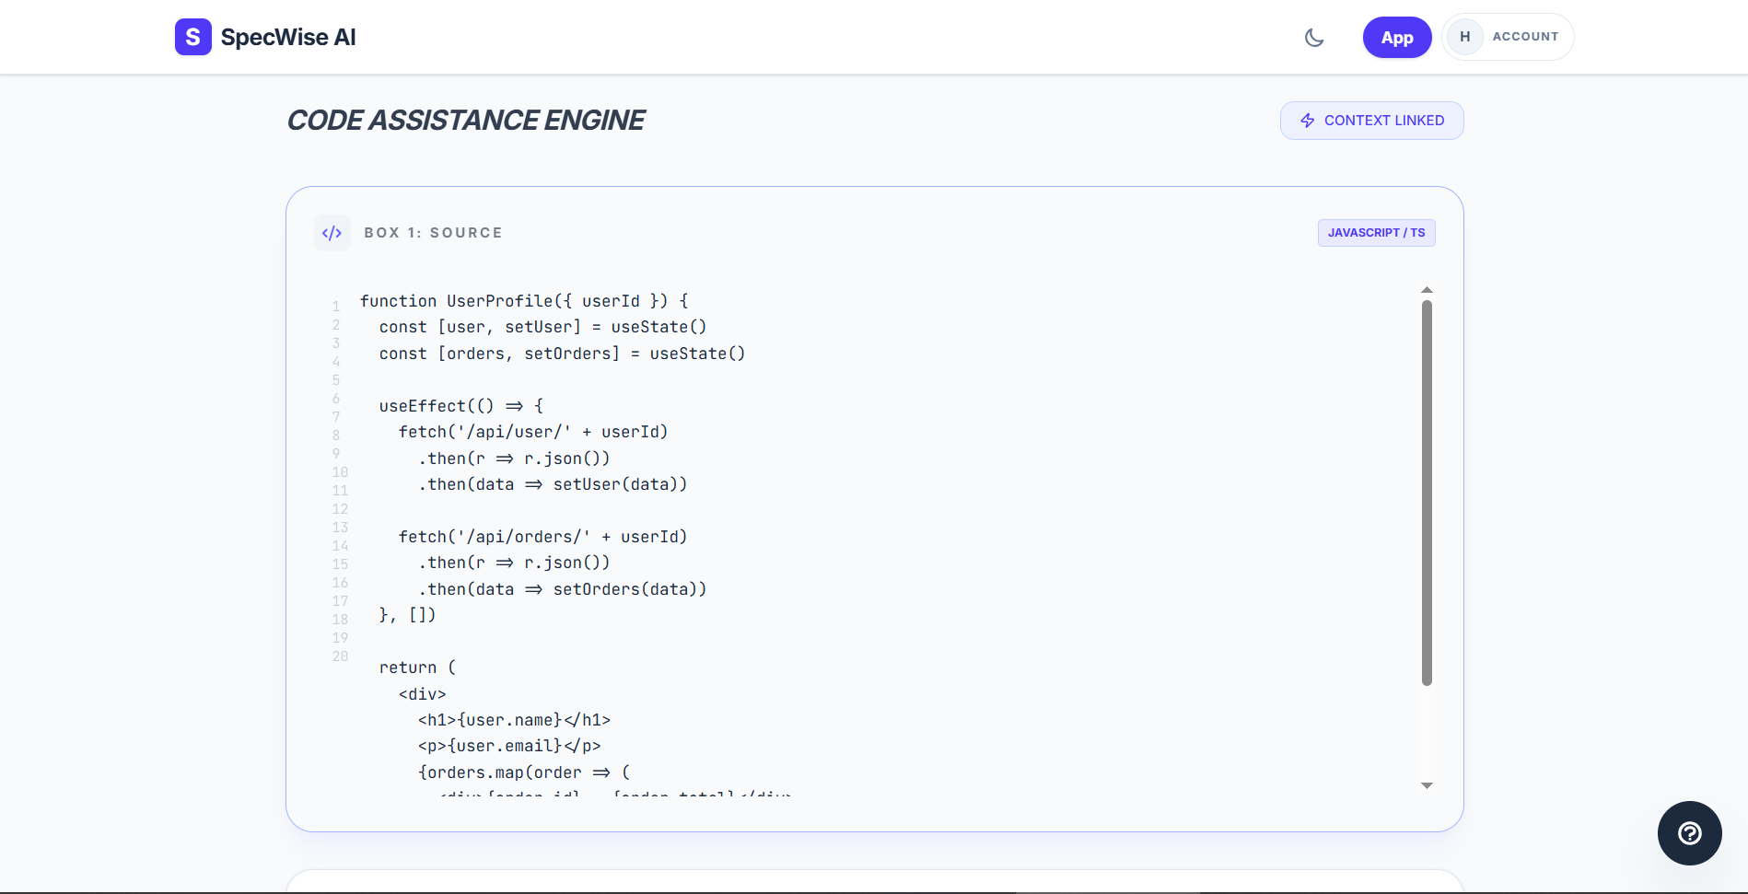Click the Context Linked badge
This screenshot has height=894, width=1748.
coord(1371,121)
